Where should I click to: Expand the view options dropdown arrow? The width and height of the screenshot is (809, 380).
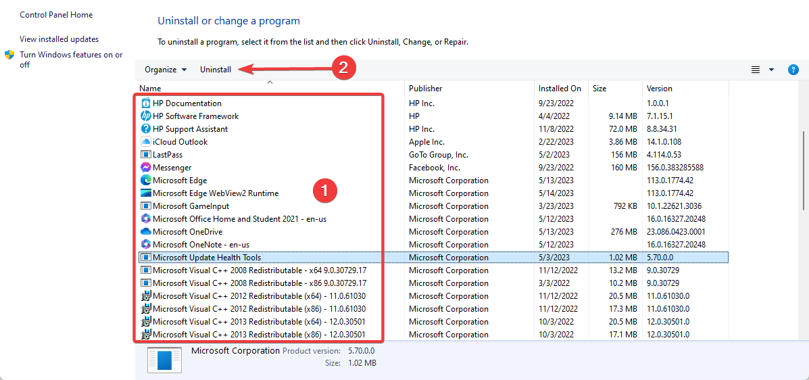coord(772,70)
